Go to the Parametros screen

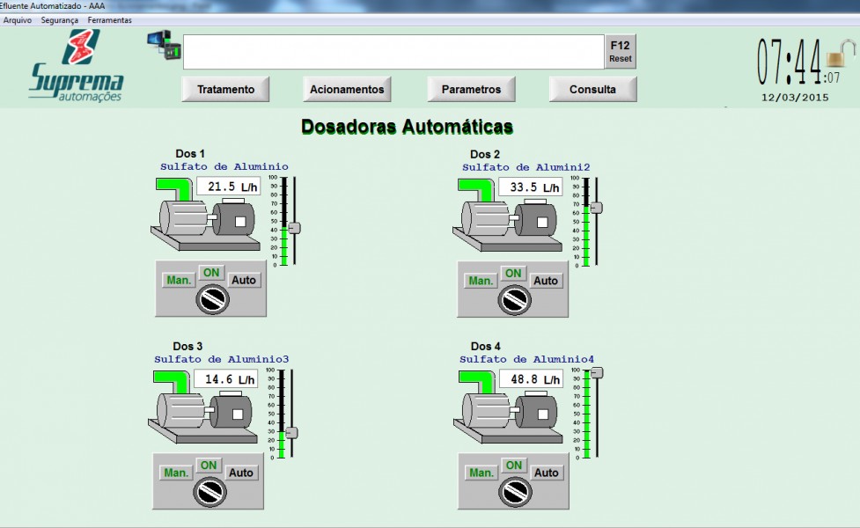pos(471,89)
